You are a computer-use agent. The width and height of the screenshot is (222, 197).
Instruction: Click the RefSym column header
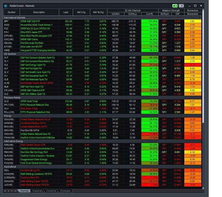pyautogui.click(x=165, y=14)
